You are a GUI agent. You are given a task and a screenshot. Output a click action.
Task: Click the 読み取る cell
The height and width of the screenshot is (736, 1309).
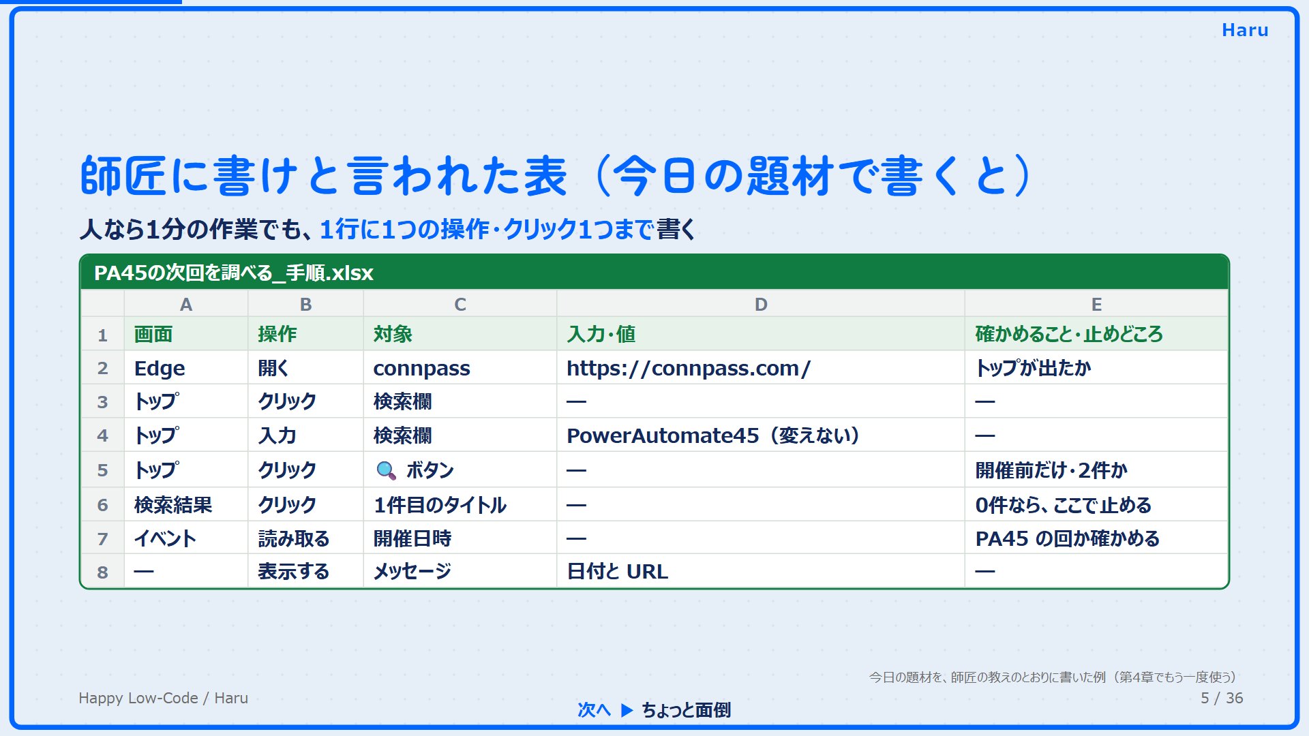(x=305, y=538)
